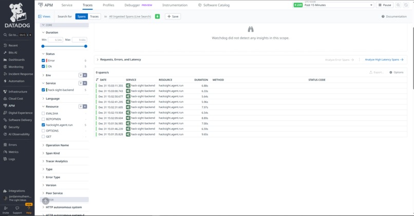The height and width of the screenshot is (216, 414).
Task: Open the Past 15 Minutes time dropdown
Action: pyautogui.click(x=333, y=5)
